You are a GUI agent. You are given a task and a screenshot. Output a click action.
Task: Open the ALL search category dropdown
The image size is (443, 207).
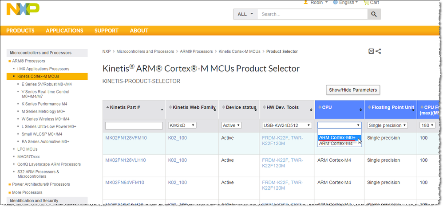(x=245, y=14)
